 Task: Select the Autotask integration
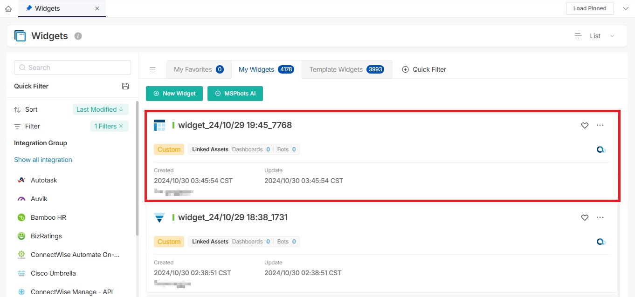coord(43,180)
